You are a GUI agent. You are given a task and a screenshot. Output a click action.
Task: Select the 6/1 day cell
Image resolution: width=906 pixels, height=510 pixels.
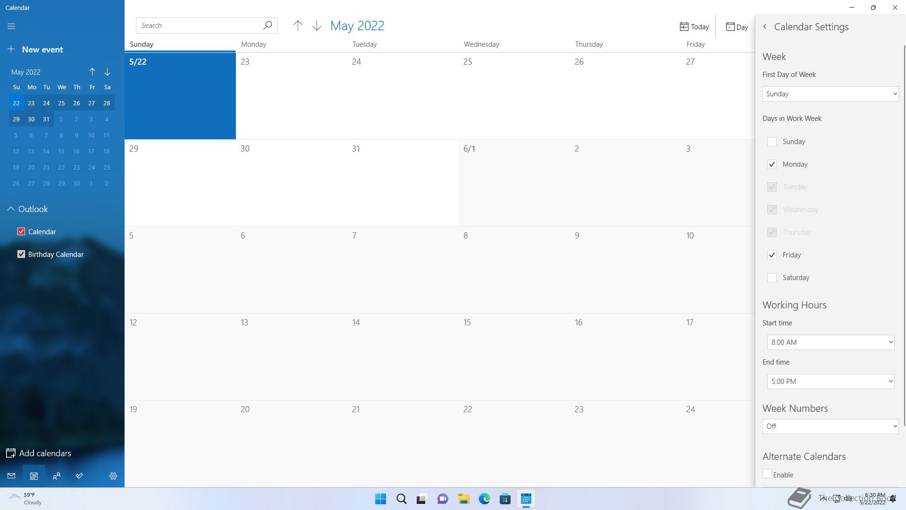(514, 183)
